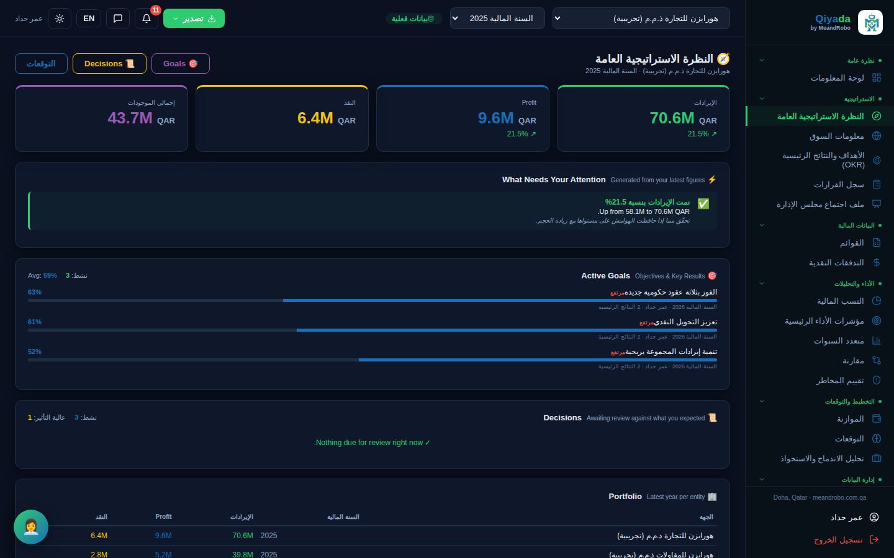Open the company selector dropdown

pos(641,19)
